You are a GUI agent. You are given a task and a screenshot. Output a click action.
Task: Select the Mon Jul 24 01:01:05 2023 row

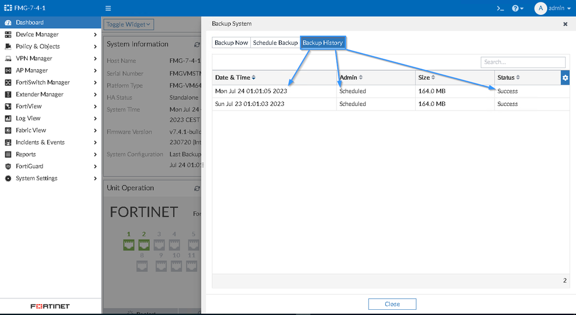click(x=390, y=92)
